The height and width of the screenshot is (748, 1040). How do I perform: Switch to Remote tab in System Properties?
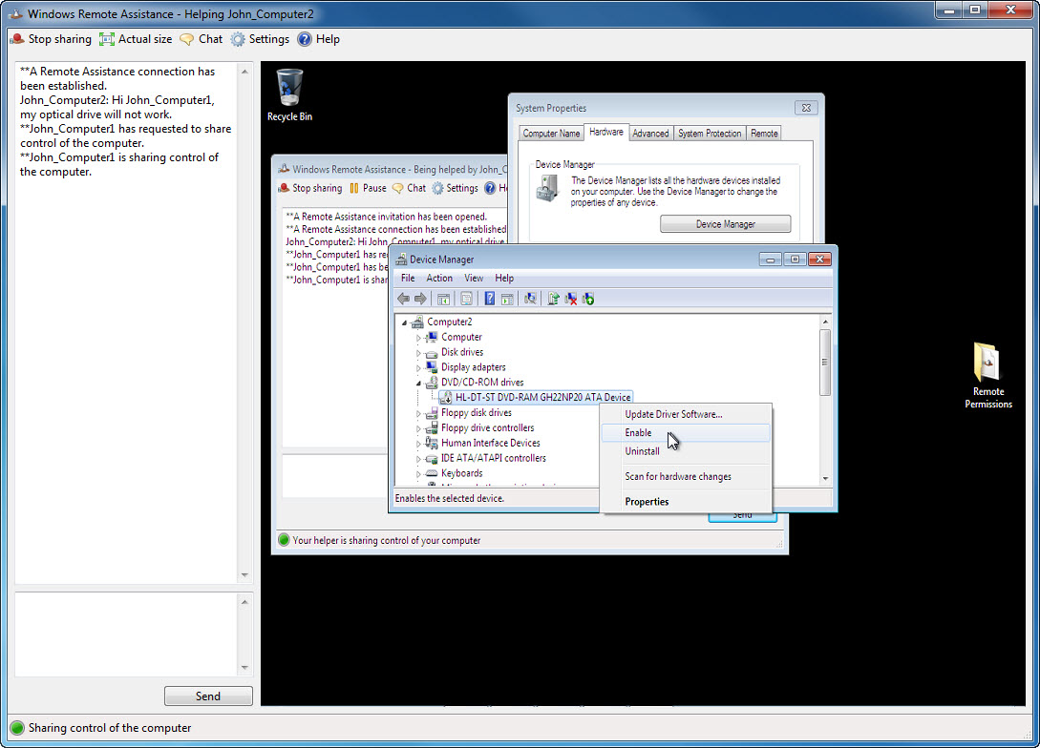coord(764,134)
